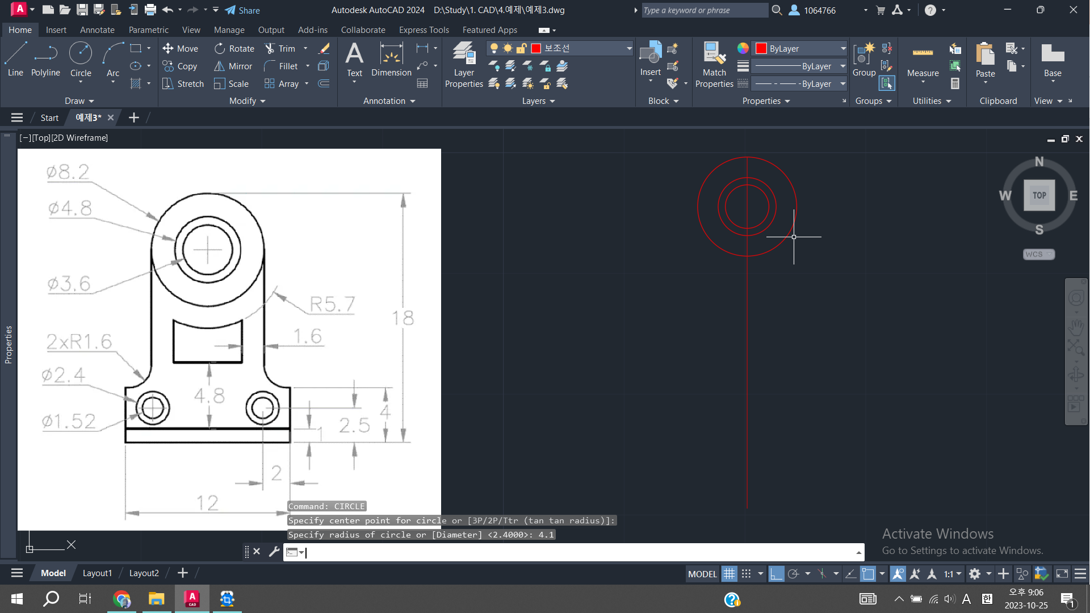Toggle ortho mode in status bar
This screenshot has width=1090, height=613.
click(x=776, y=574)
